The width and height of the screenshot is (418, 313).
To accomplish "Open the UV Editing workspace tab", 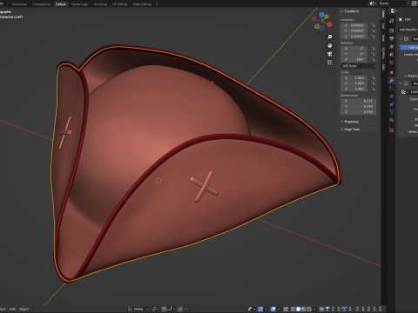I will pyautogui.click(x=119, y=4).
